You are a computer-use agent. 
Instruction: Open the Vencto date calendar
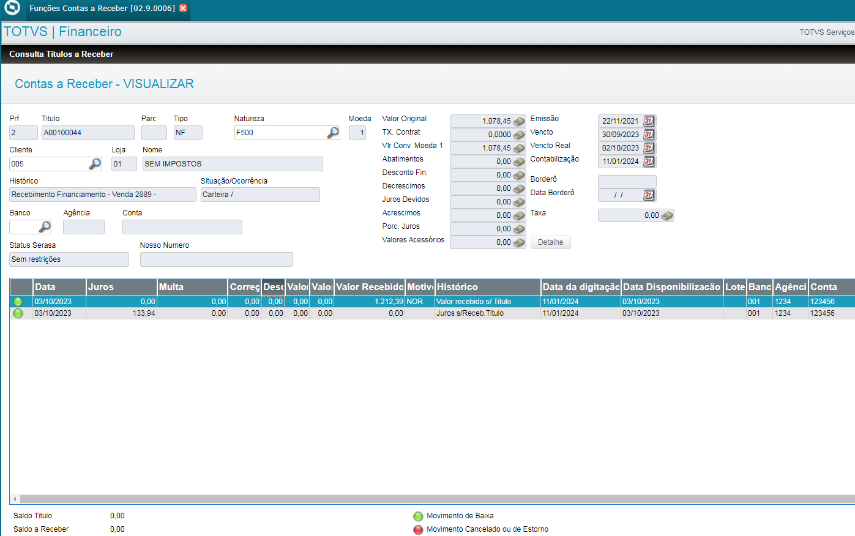click(x=649, y=135)
